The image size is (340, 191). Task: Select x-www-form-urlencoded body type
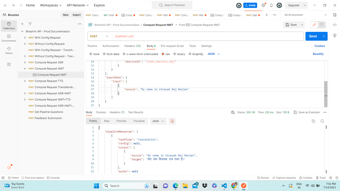point(140,54)
